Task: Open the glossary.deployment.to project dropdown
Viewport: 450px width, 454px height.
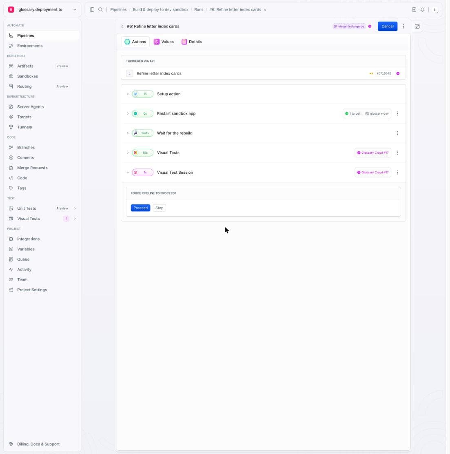Action: (42, 9)
